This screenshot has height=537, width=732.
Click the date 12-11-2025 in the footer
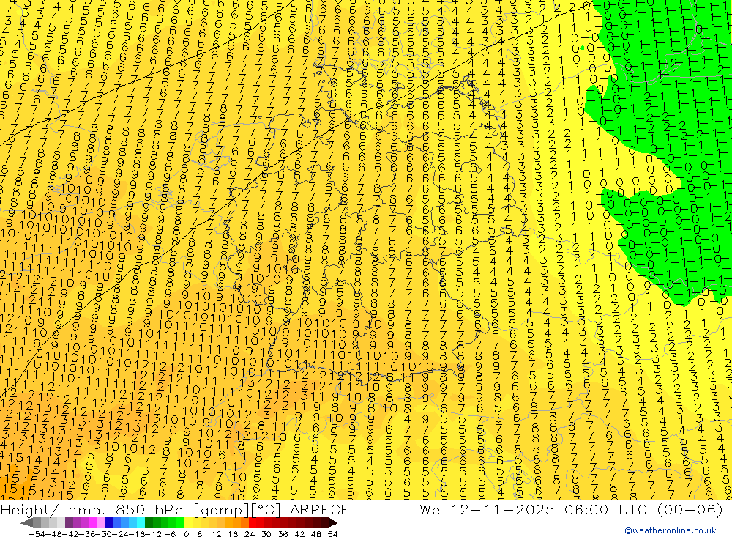[502, 509]
